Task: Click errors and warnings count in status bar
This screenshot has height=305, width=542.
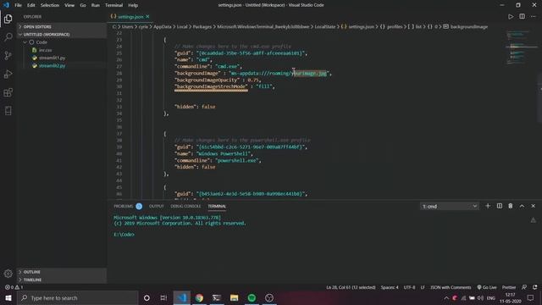Action: pos(14,287)
